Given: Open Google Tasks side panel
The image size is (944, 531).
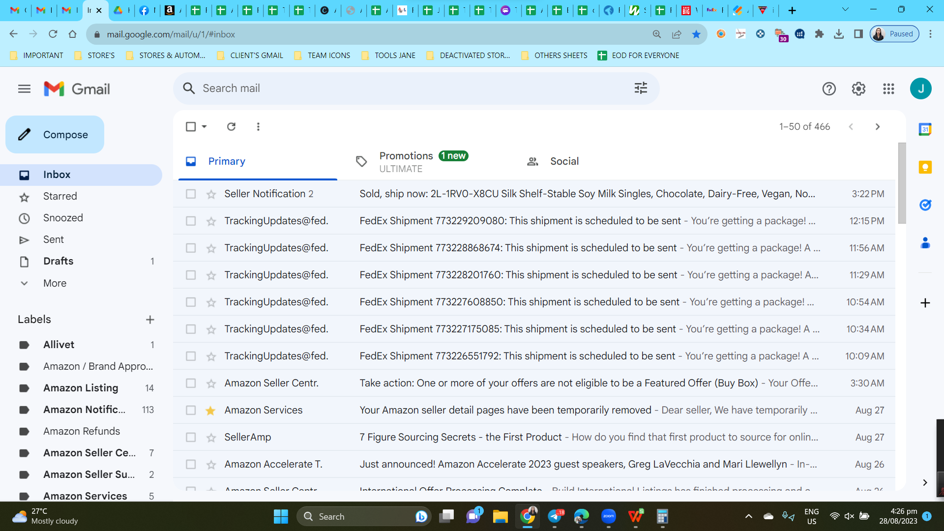Looking at the screenshot, I should pos(925,205).
